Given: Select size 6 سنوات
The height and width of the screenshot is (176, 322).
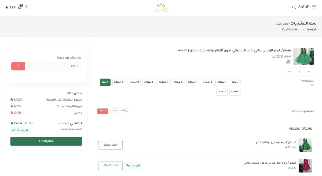Looking at the screenshot, I should (x=178, y=82).
